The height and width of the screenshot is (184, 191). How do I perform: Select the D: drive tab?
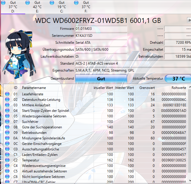[13, 7]
